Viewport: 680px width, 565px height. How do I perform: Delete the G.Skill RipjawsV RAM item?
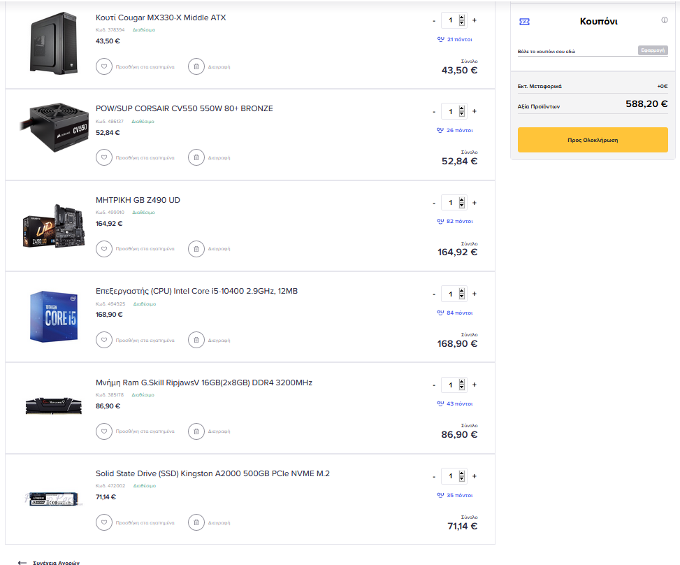pyautogui.click(x=196, y=431)
